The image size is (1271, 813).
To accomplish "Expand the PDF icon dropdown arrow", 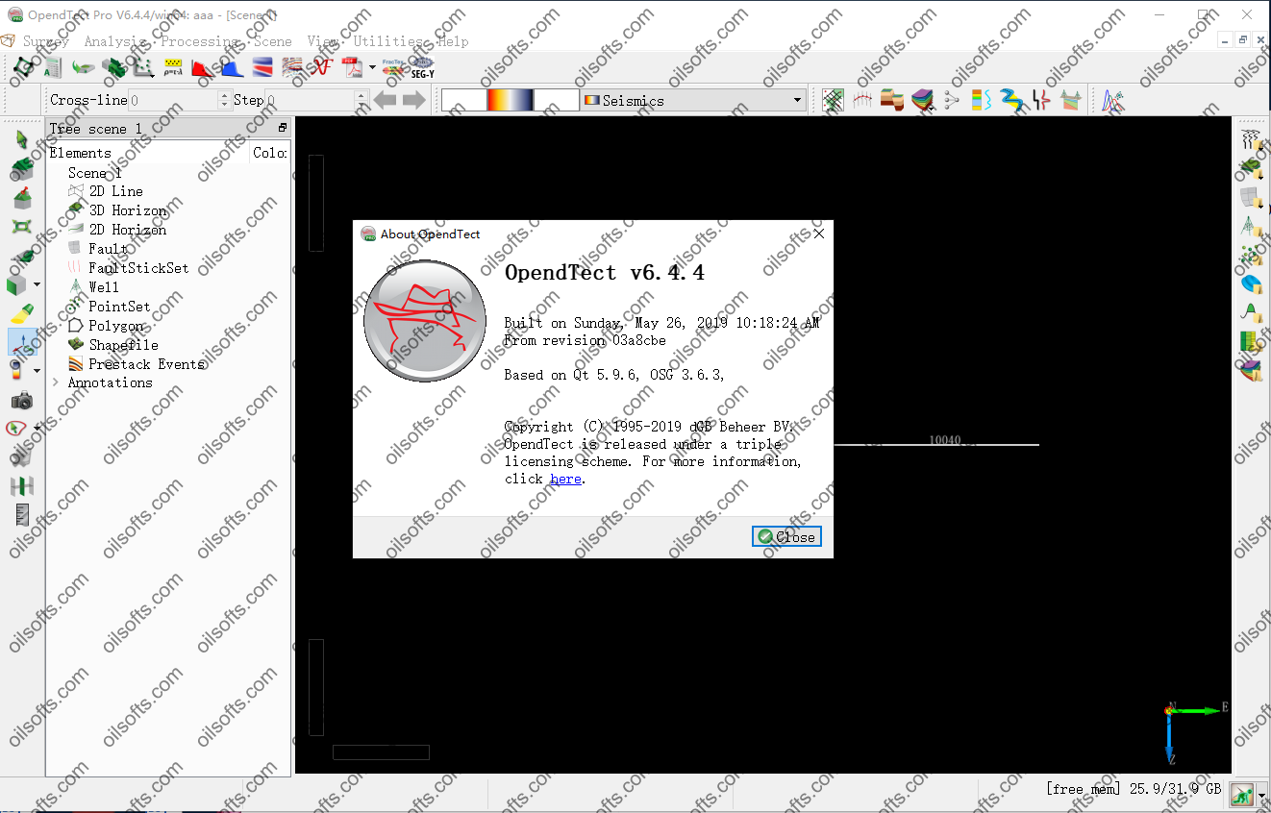I will click(373, 67).
